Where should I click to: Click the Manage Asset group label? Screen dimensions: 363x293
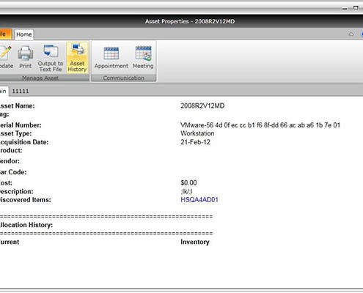click(40, 78)
